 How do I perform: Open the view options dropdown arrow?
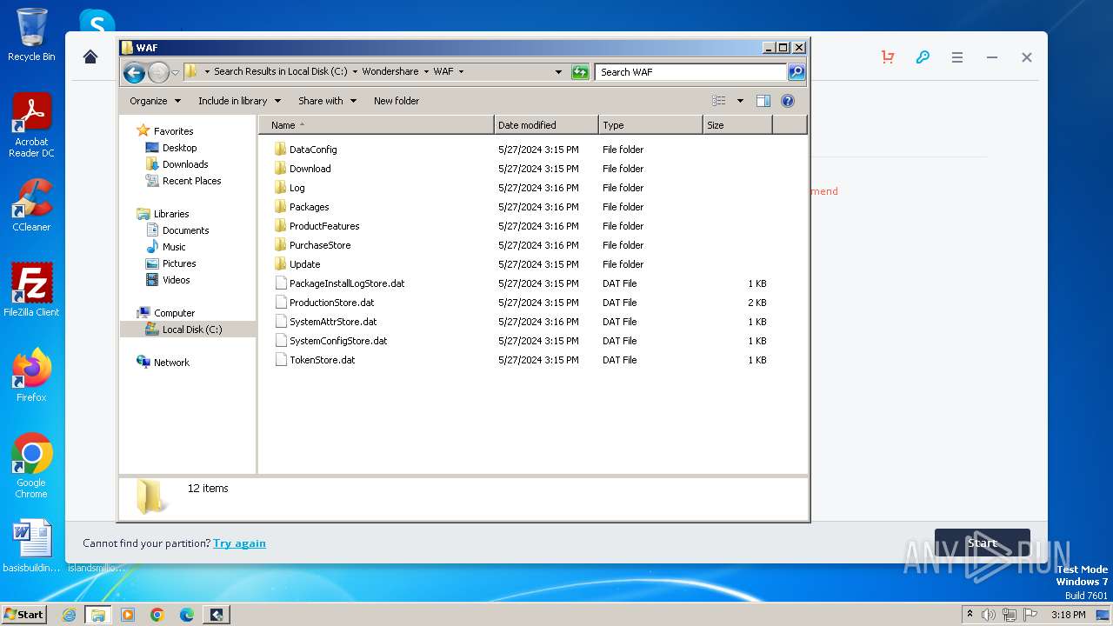tap(740, 101)
